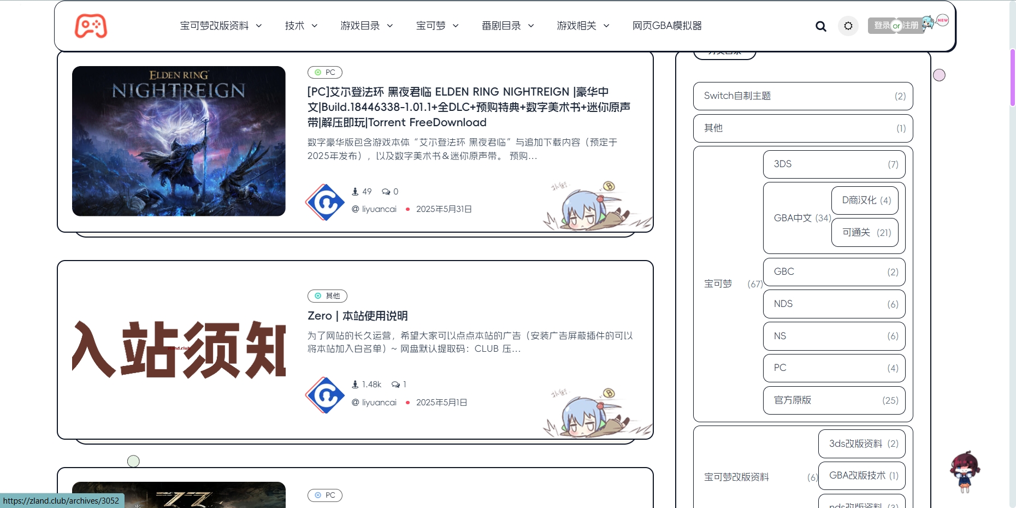The image size is (1016, 508).
Task: Select the D商汉化 subcategory
Action: [865, 200]
